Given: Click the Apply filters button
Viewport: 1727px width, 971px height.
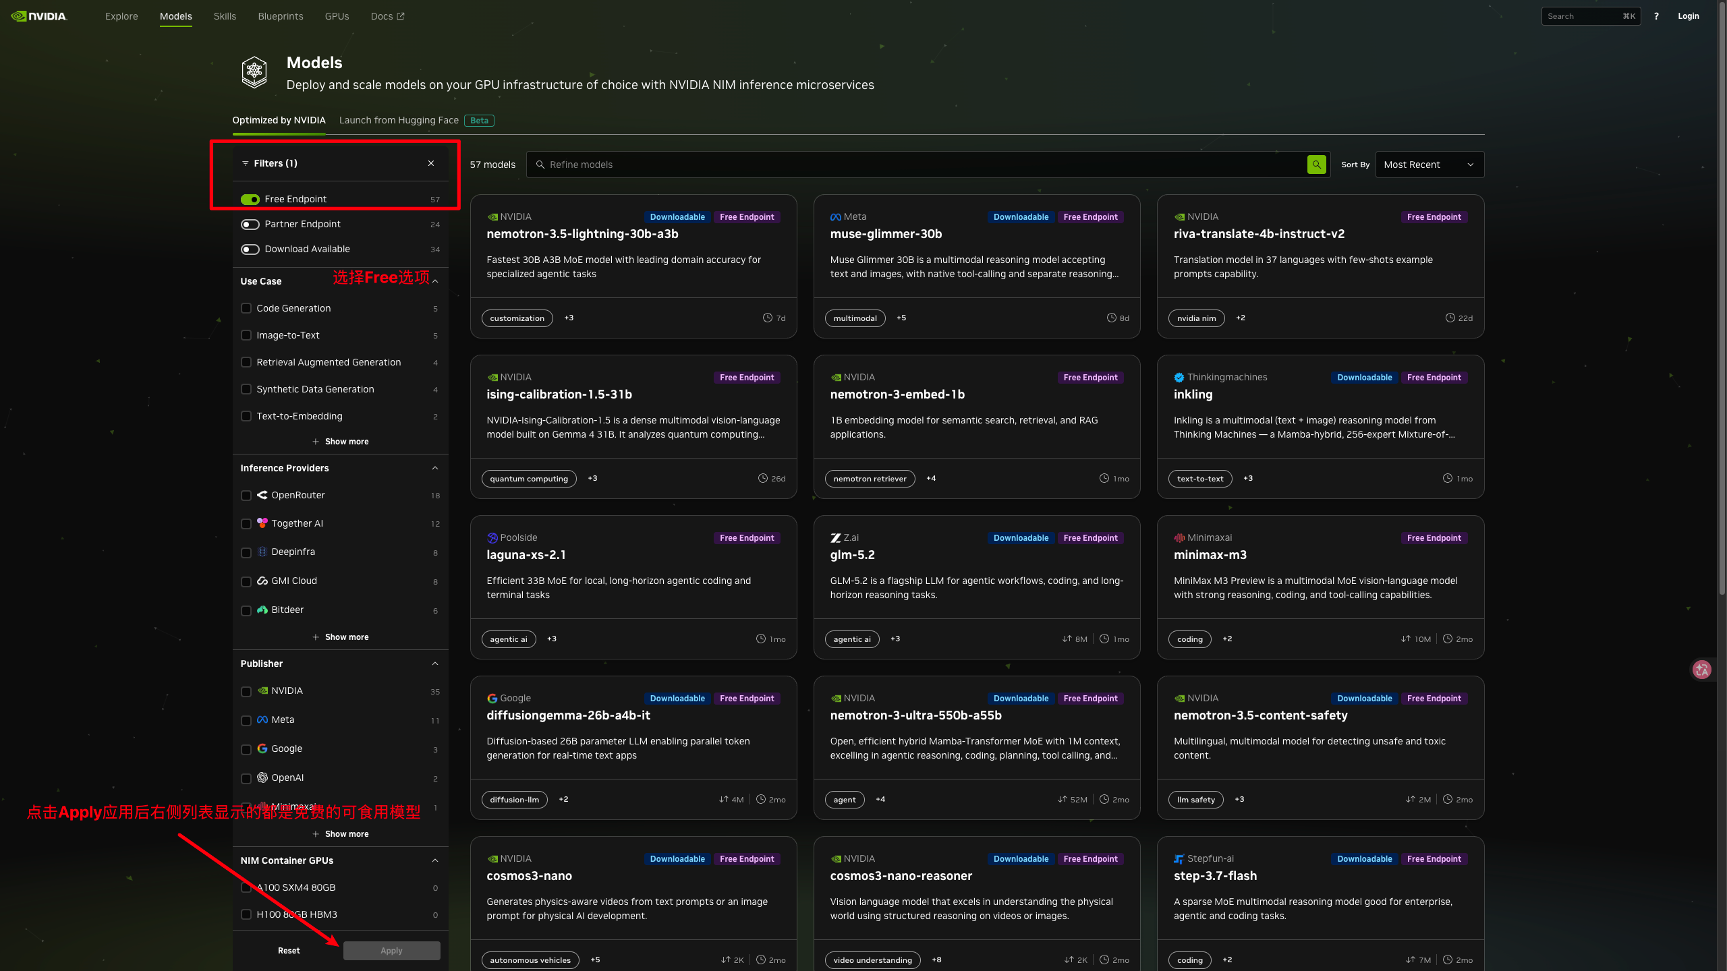Looking at the screenshot, I should pyautogui.click(x=391, y=951).
